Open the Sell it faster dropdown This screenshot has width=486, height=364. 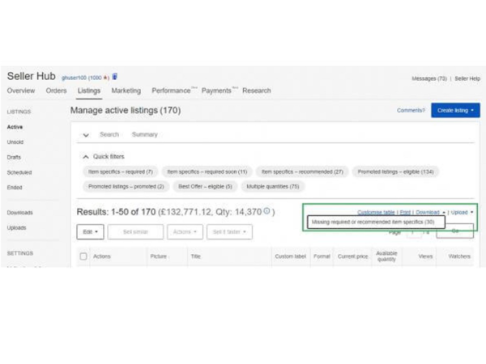tap(229, 232)
